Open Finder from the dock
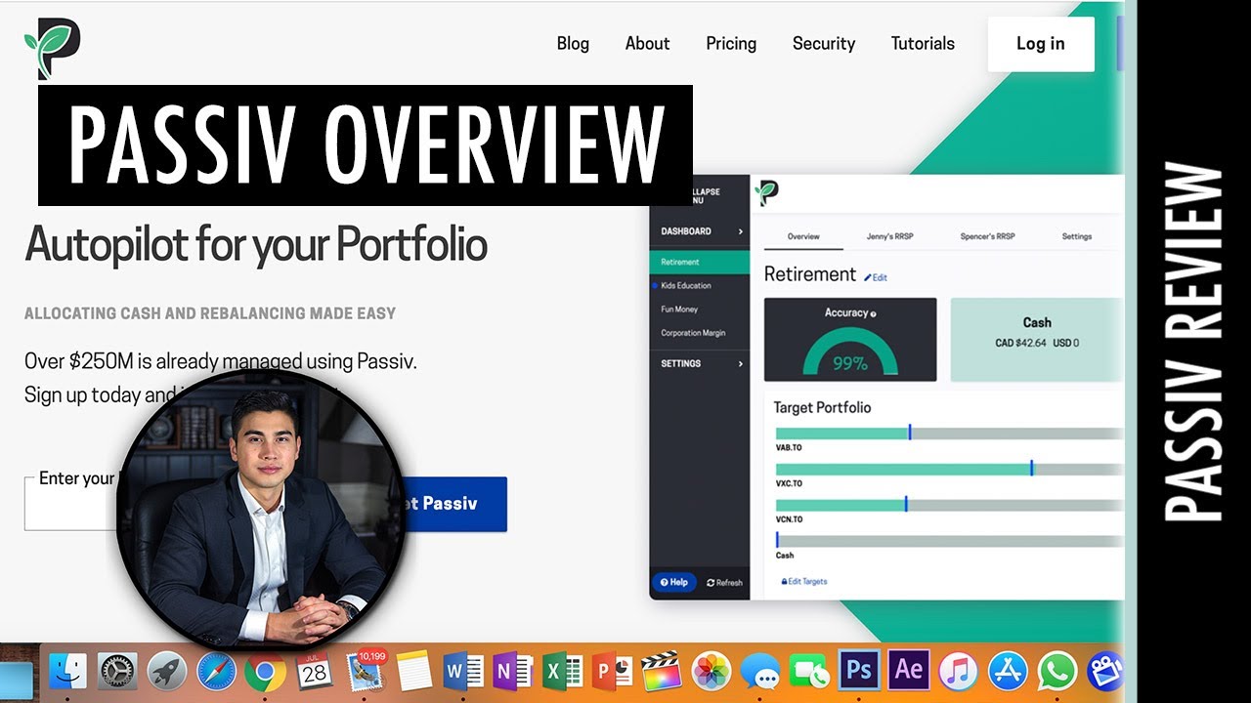 click(67, 671)
